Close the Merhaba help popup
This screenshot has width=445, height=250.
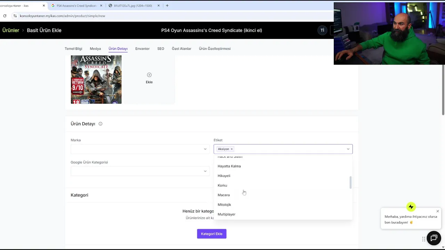(438, 211)
